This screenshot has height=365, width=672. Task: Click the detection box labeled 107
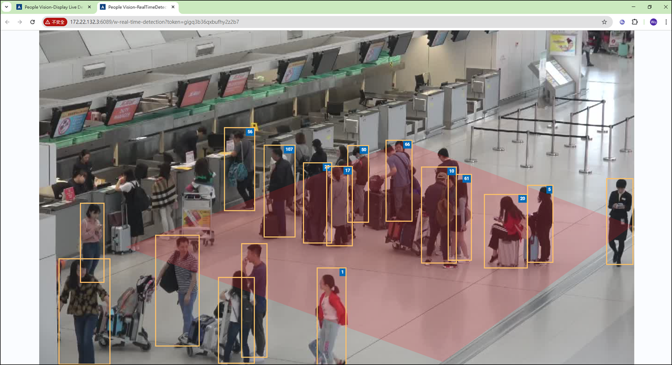(279, 191)
